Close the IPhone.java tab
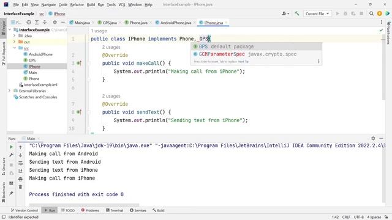 [226, 23]
